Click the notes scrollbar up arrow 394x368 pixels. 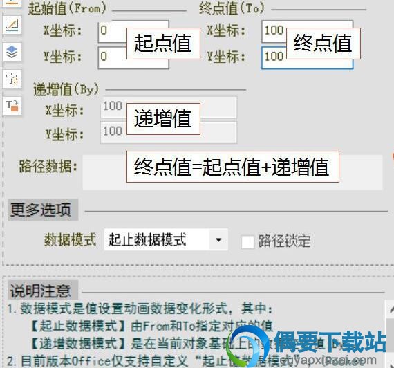coord(391,309)
